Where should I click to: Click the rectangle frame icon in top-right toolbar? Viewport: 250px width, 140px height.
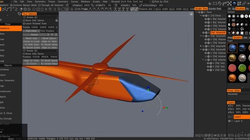(215, 3)
